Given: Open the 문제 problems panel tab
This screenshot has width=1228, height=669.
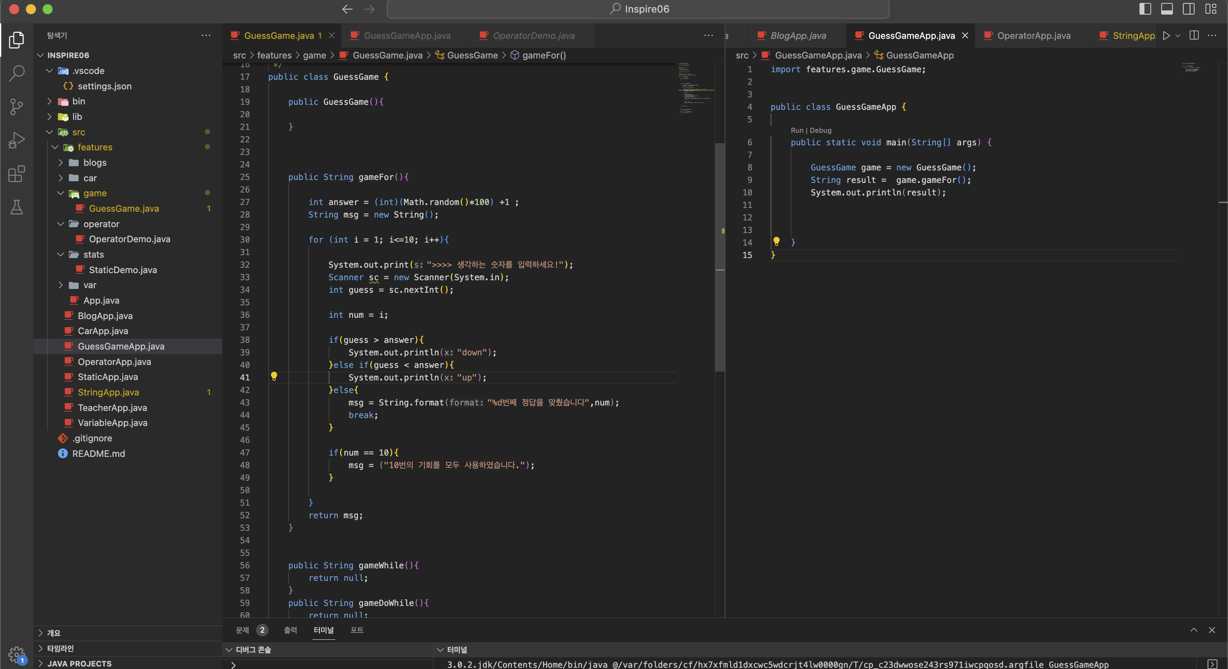Looking at the screenshot, I should pos(251,630).
